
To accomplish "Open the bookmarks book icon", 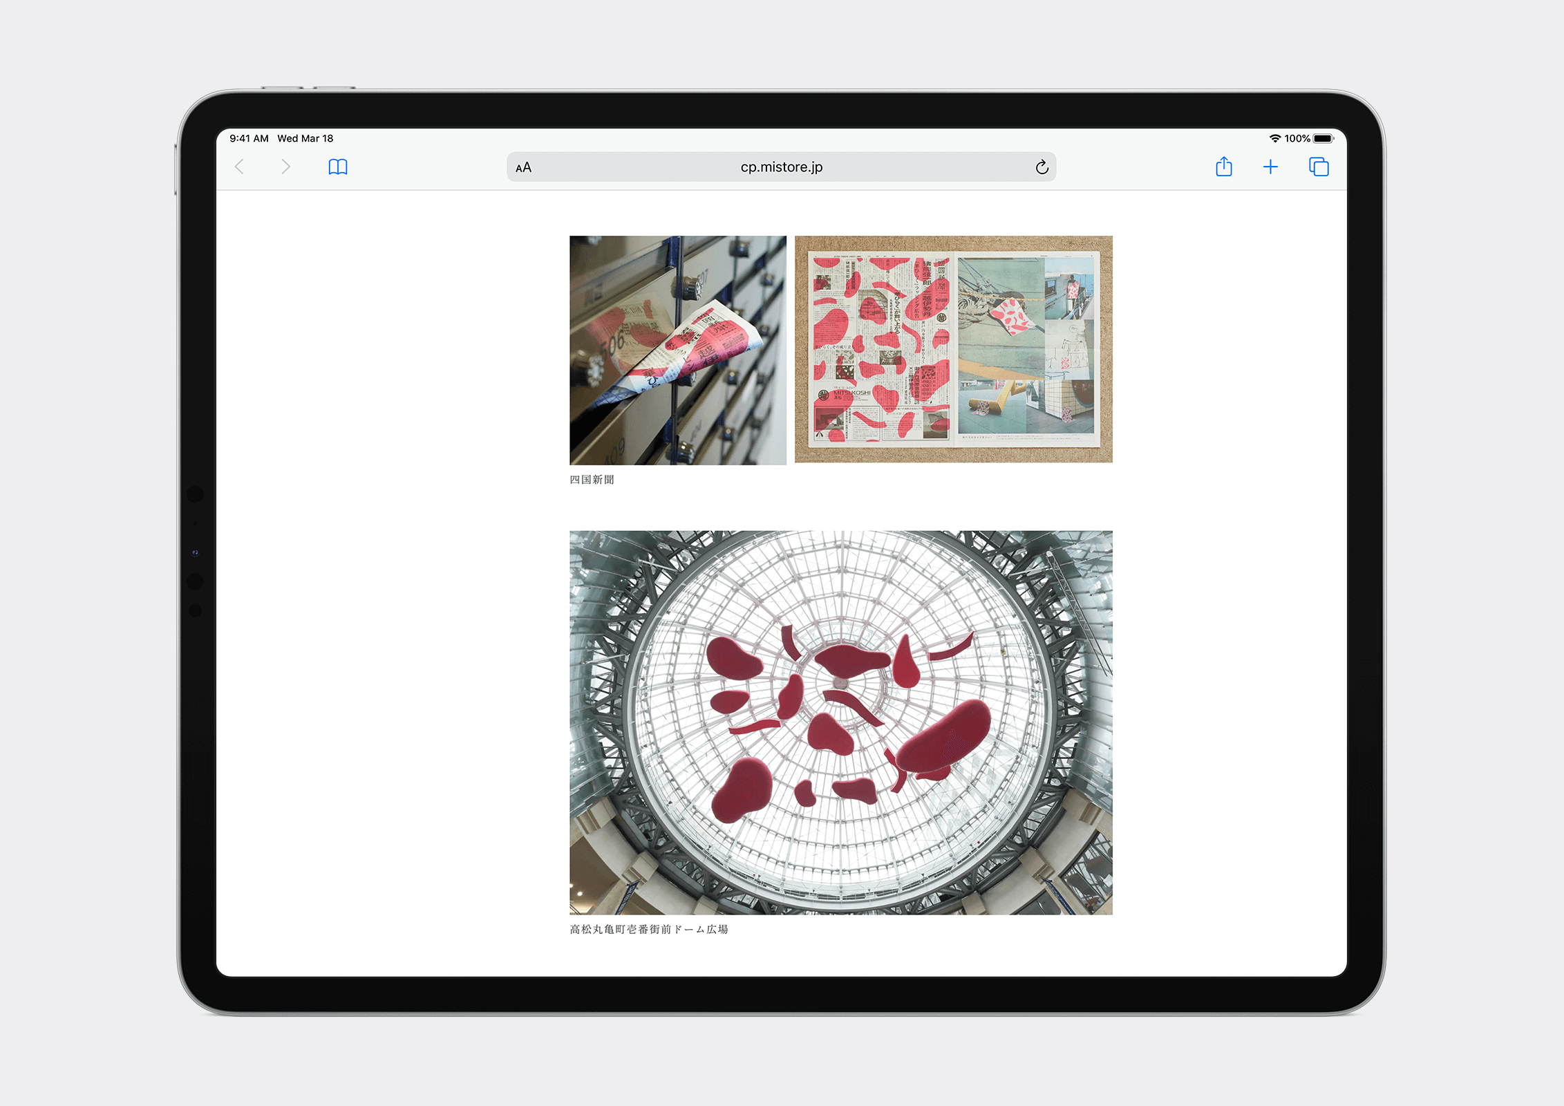I will 338,167.
